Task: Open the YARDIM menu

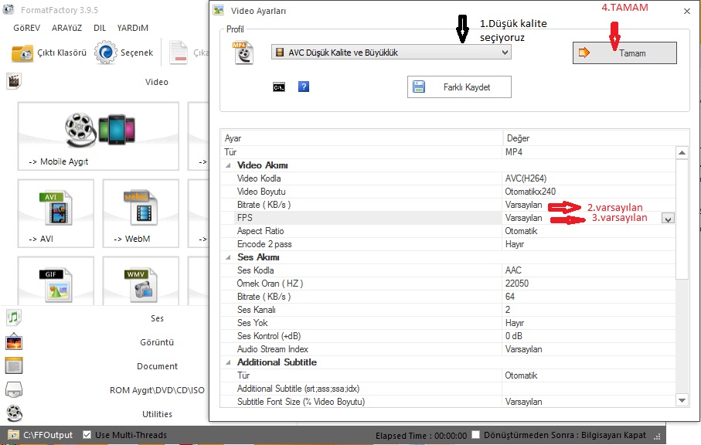Action: (x=133, y=28)
